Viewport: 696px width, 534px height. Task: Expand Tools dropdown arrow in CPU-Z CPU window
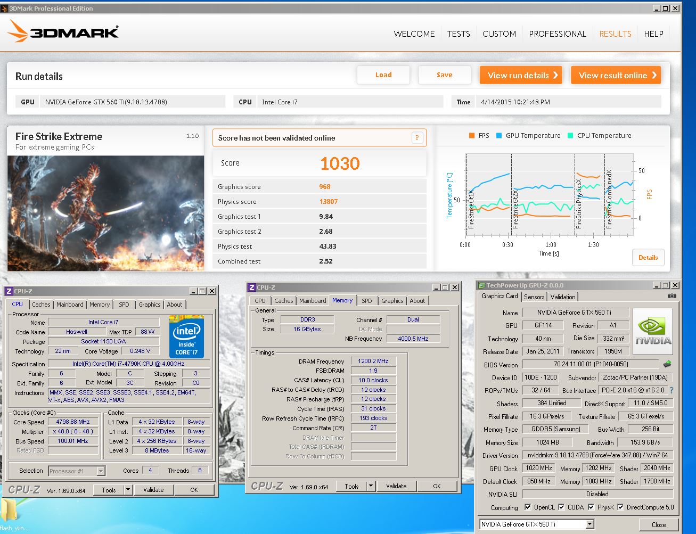128,490
